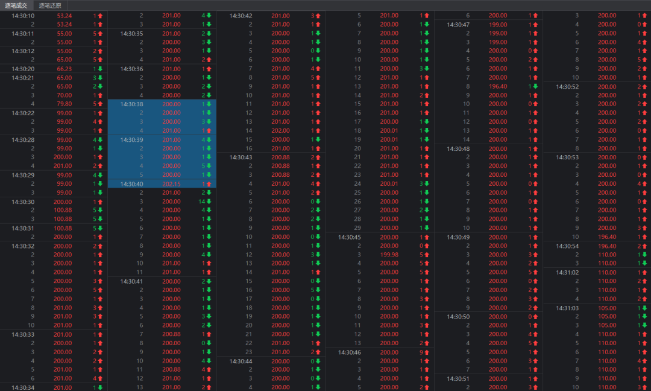651x391 pixels.
Task: Select the 14:30:32 timestamp
Action: pyautogui.click(x=23, y=246)
